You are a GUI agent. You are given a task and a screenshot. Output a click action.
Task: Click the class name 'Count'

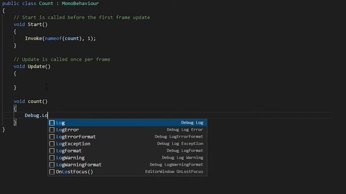tap(46, 4)
